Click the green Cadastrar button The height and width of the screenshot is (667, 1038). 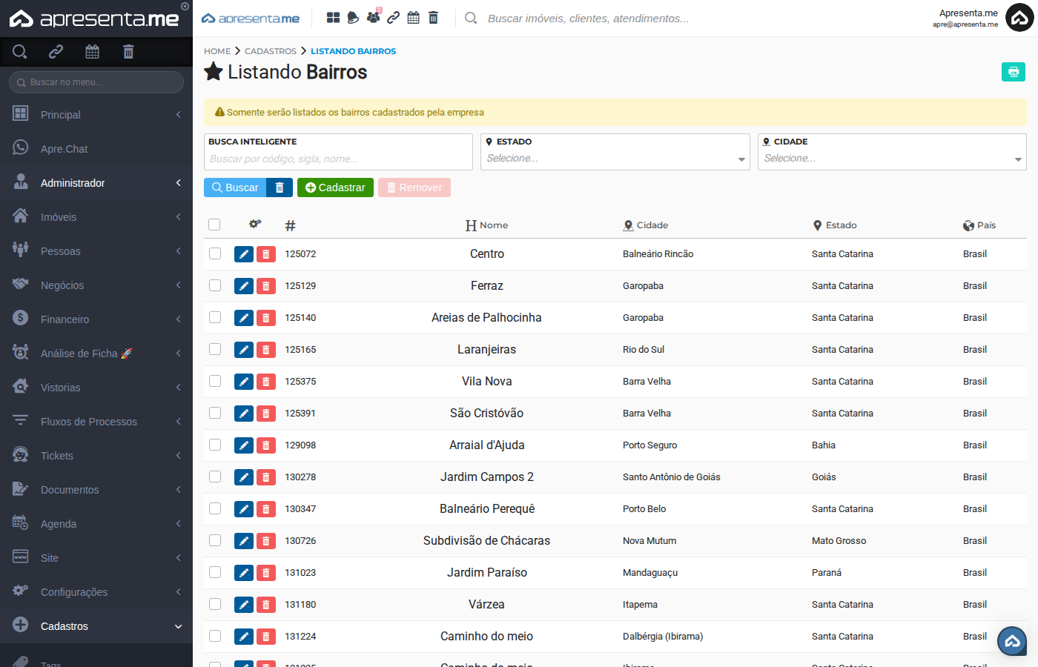click(335, 188)
